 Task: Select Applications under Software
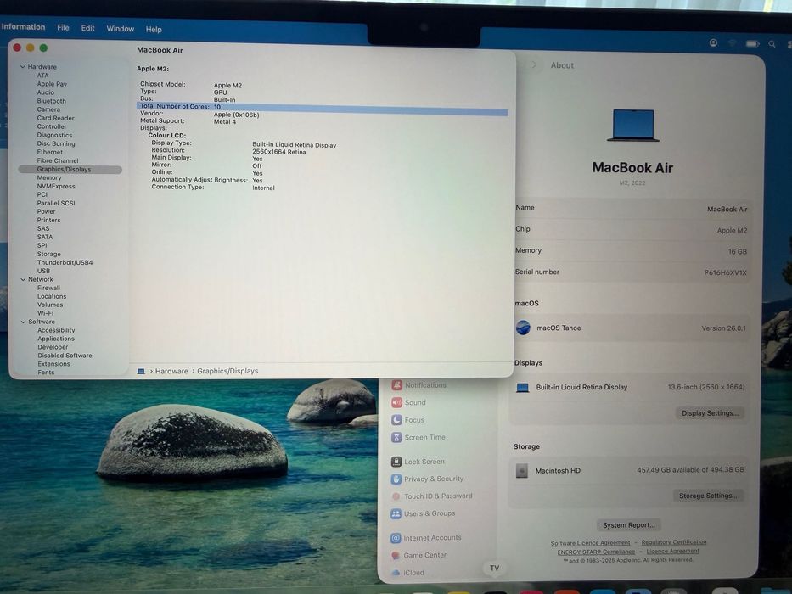click(55, 339)
